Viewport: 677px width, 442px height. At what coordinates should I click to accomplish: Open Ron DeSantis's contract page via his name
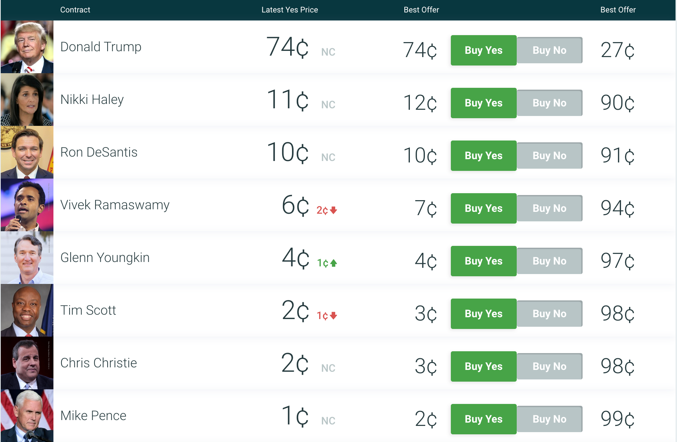tap(99, 152)
